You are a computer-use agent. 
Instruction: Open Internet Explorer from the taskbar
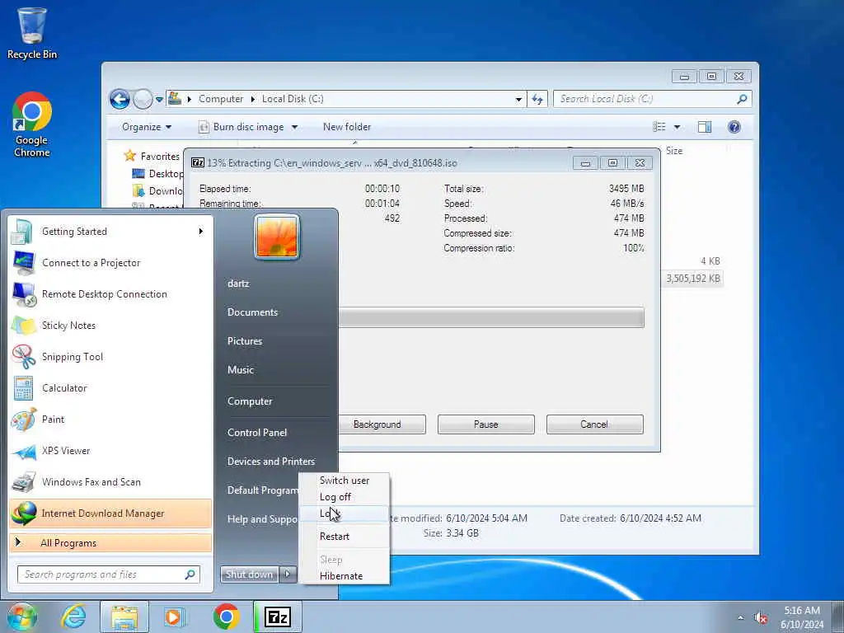point(73,617)
